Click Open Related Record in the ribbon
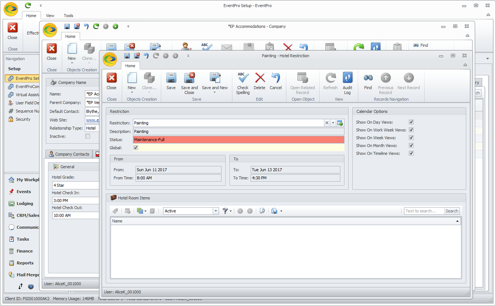Screen dimensions: 496x306 pos(302,83)
